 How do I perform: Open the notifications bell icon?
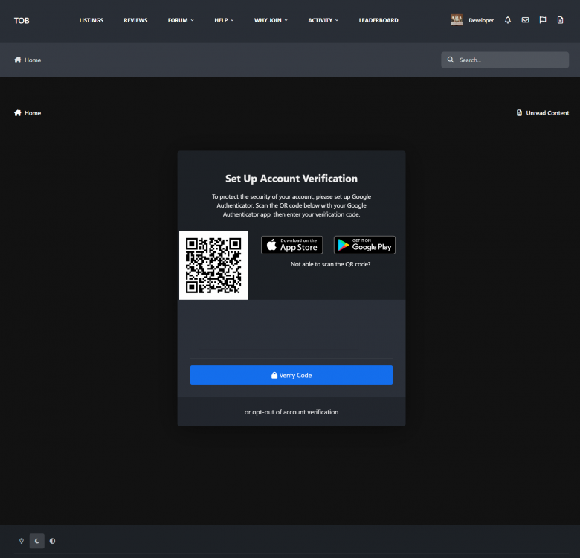point(507,20)
